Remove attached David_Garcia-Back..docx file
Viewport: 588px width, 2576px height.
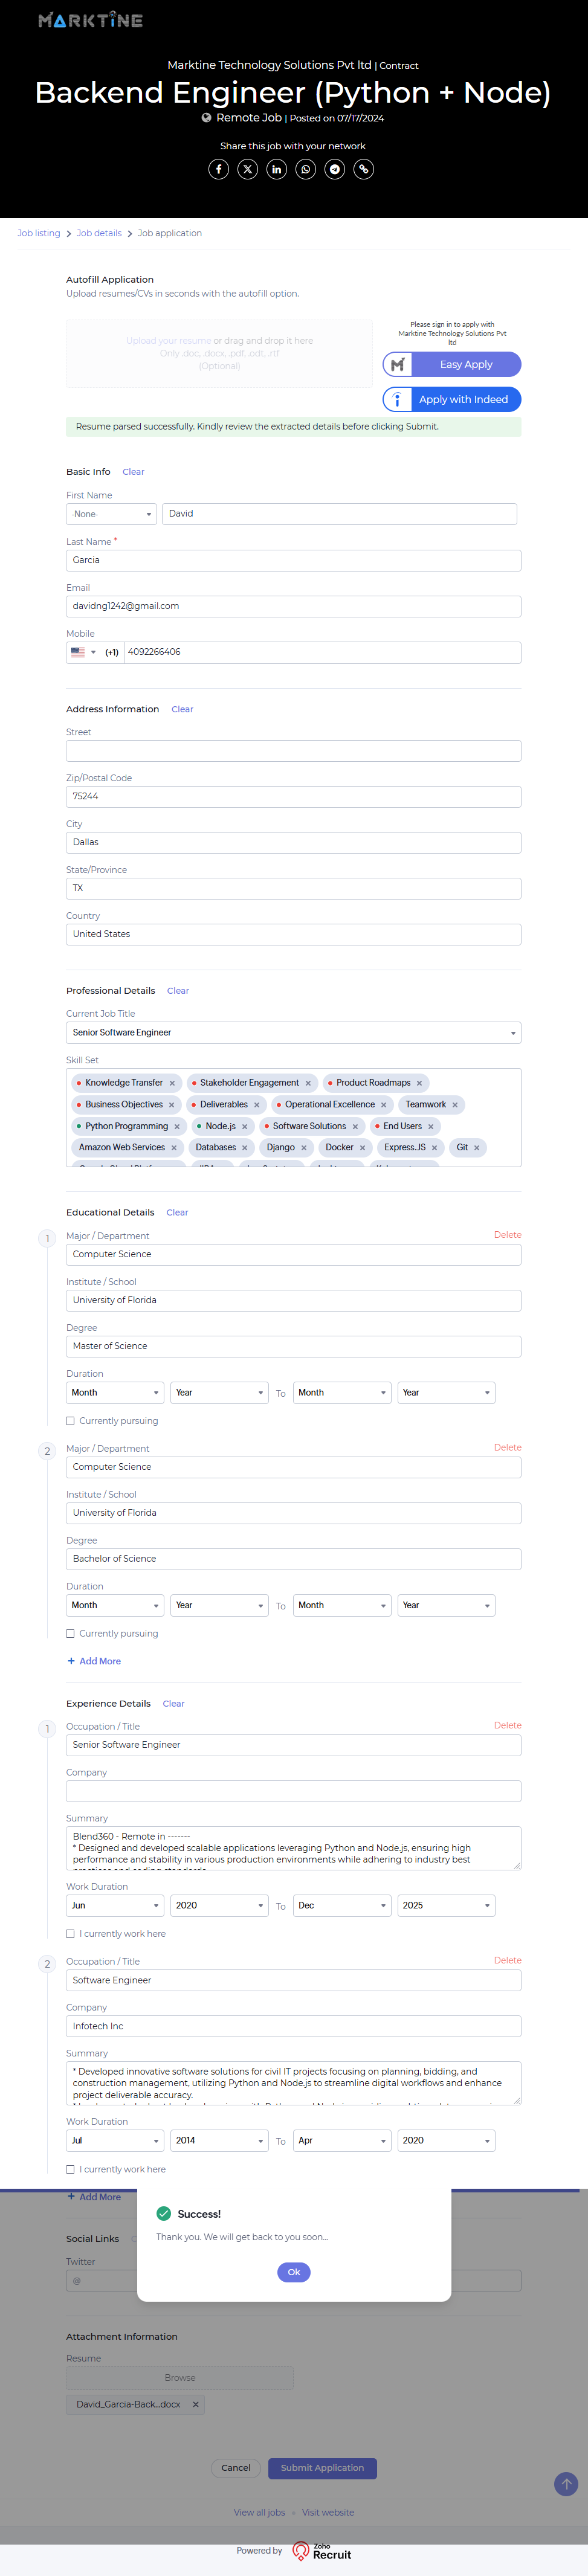pyautogui.click(x=196, y=2405)
